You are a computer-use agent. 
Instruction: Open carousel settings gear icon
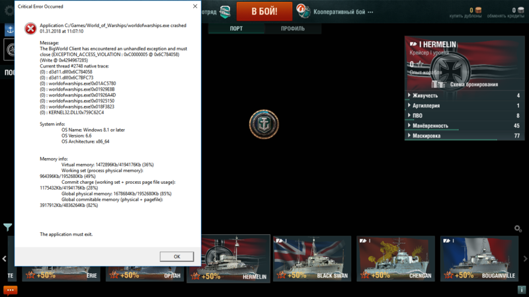point(518,229)
